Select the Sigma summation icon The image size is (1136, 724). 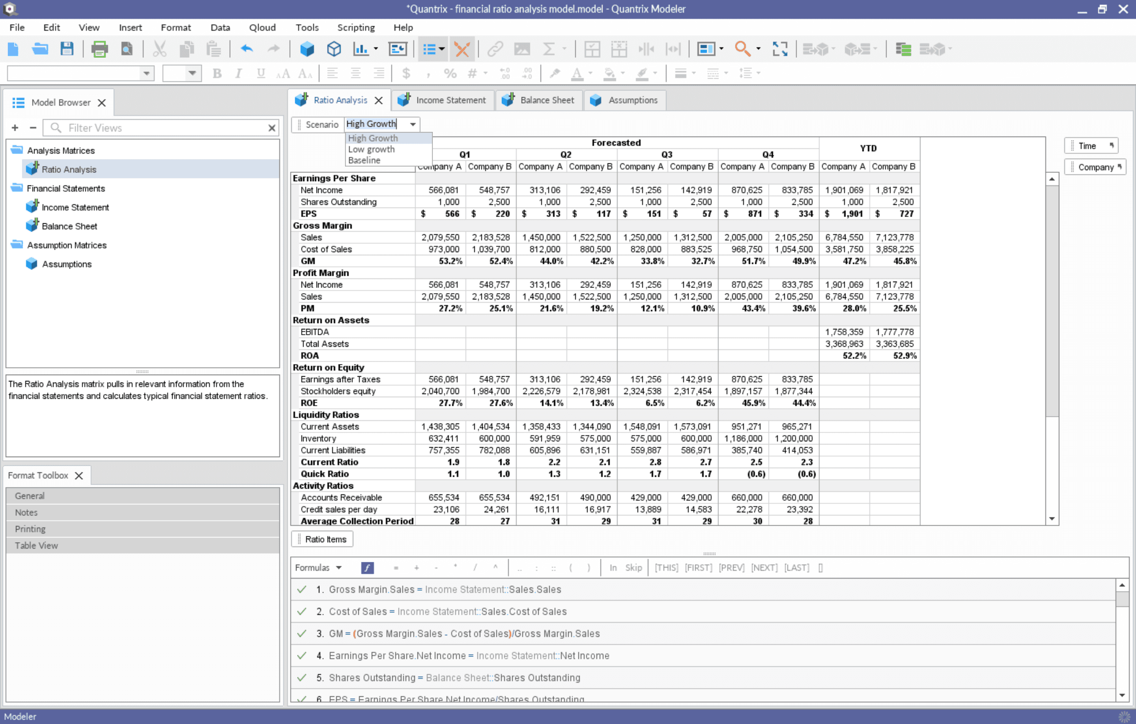(x=550, y=49)
